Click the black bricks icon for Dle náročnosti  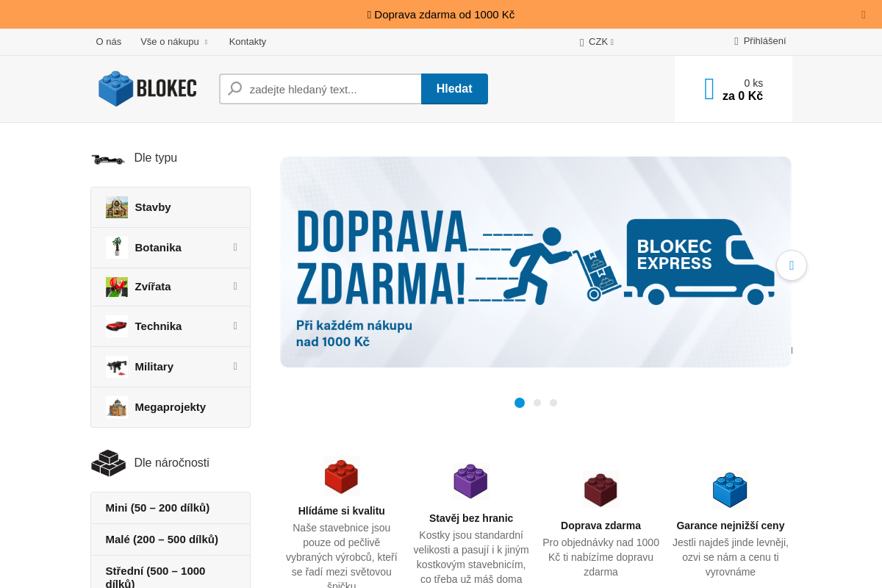click(109, 463)
